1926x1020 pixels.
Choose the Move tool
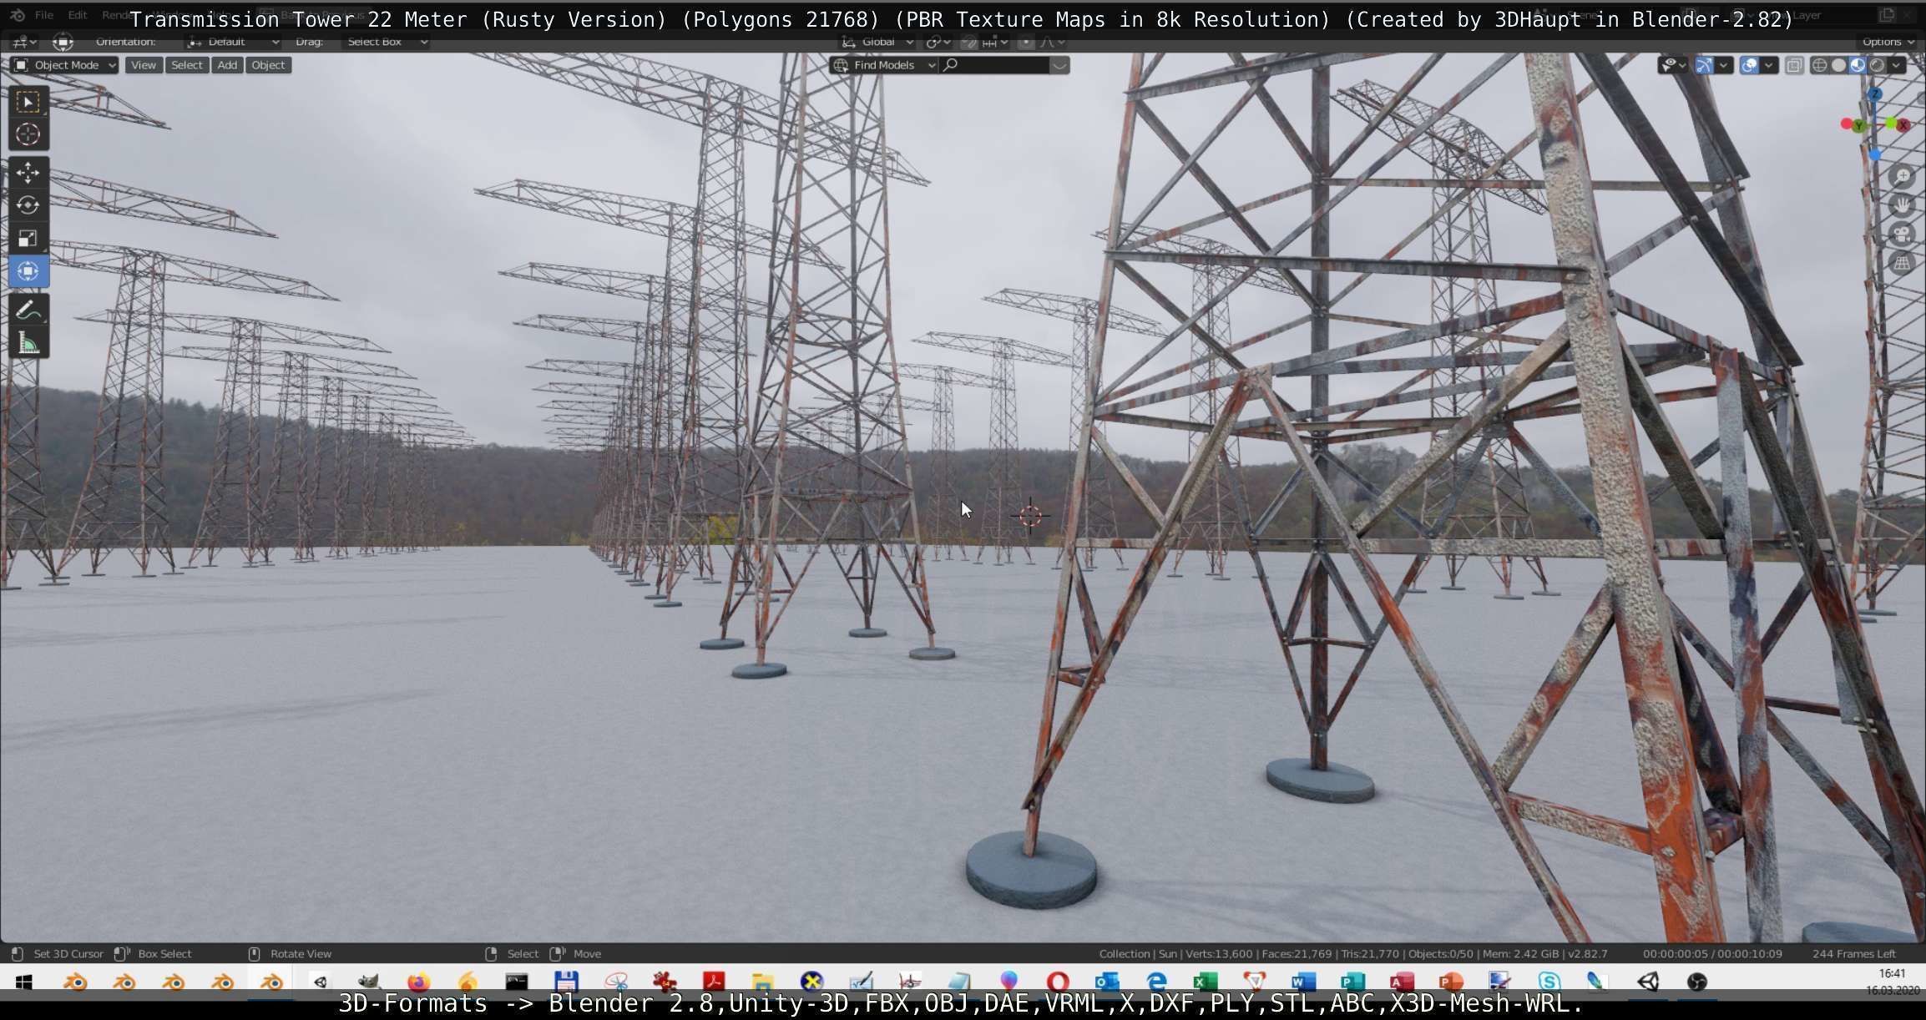point(28,173)
